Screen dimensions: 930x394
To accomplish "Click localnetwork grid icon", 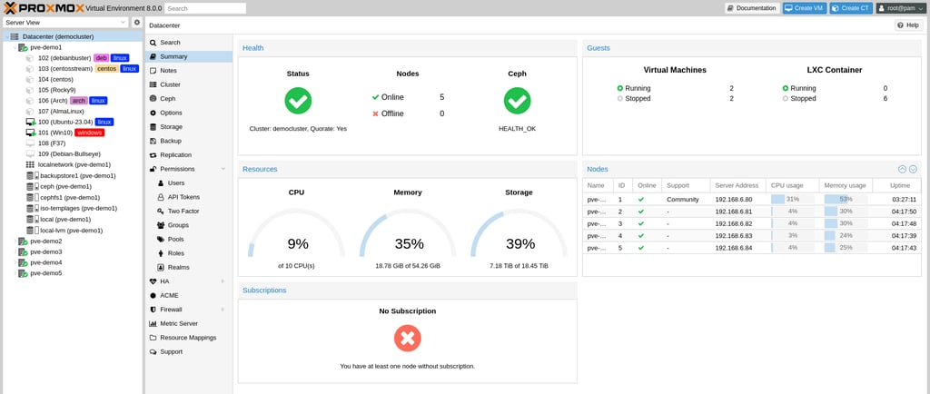I will tap(30, 164).
